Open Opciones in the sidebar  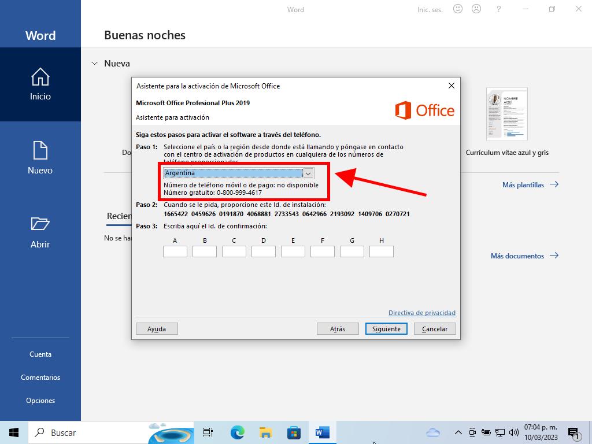40,401
